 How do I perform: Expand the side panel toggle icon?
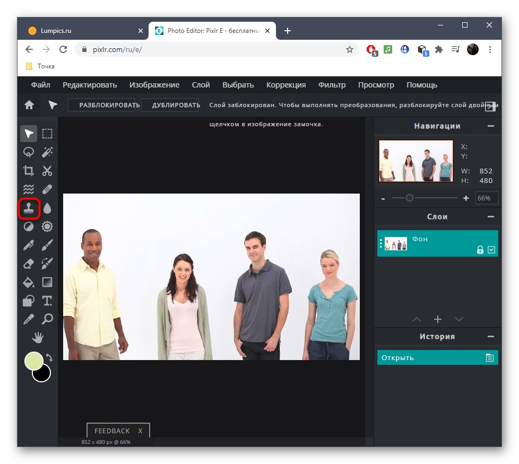(490, 107)
